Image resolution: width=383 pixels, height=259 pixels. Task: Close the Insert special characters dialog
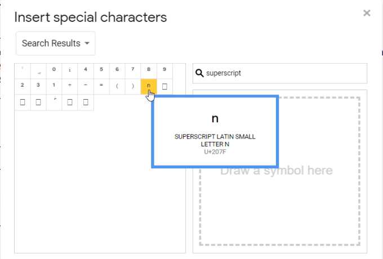[x=367, y=13]
